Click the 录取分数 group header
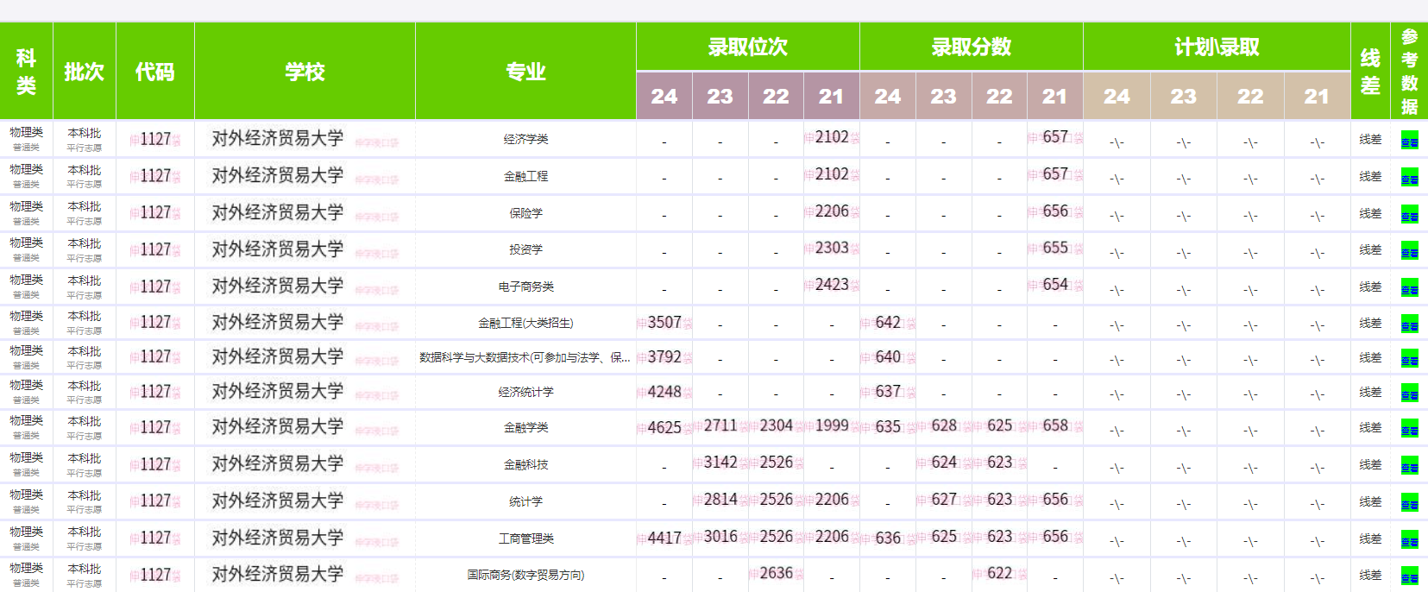1428x592 pixels. click(x=971, y=47)
